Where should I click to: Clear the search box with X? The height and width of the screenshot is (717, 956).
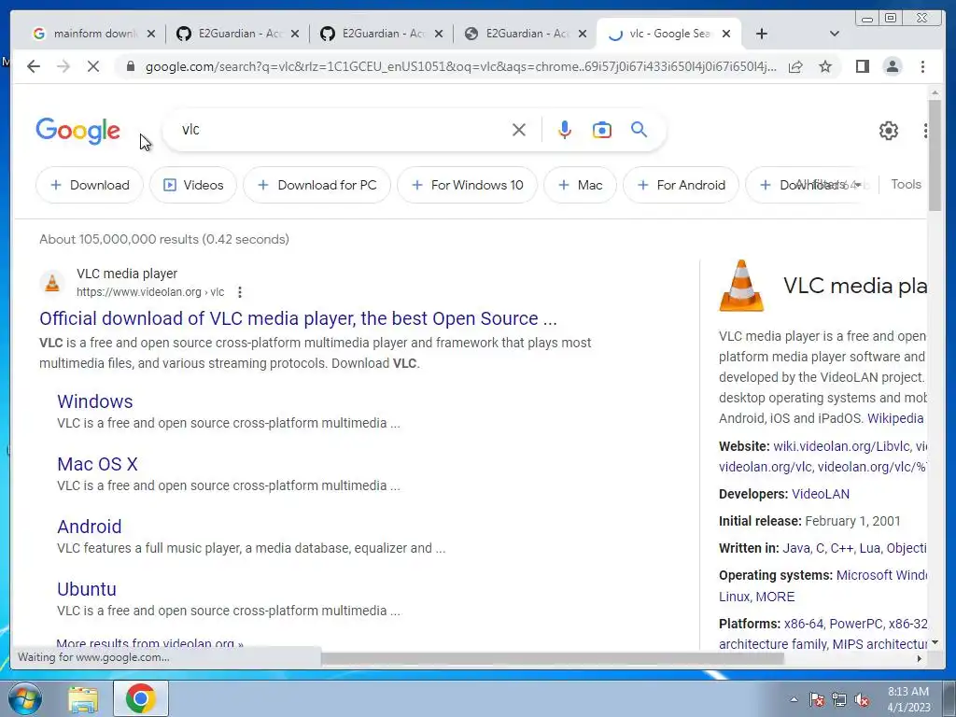click(518, 130)
